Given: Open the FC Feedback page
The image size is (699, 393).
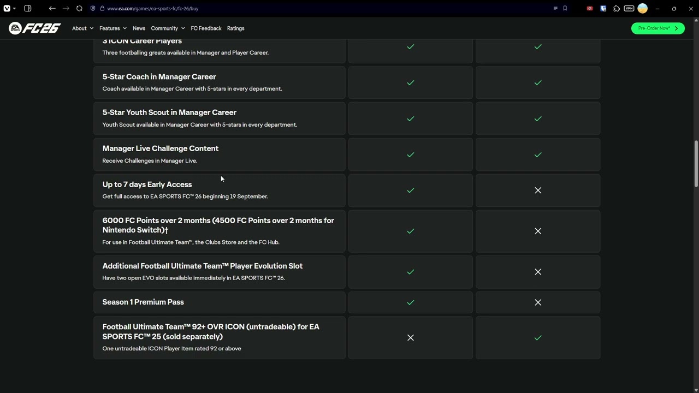Looking at the screenshot, I should [x=206, y=28].
